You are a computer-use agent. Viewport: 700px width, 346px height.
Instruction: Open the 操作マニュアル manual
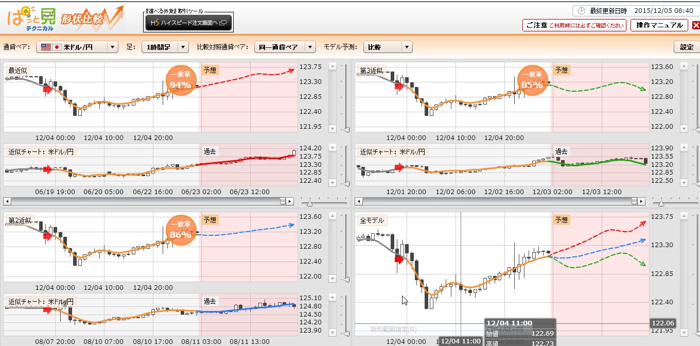tap(659, 25)
